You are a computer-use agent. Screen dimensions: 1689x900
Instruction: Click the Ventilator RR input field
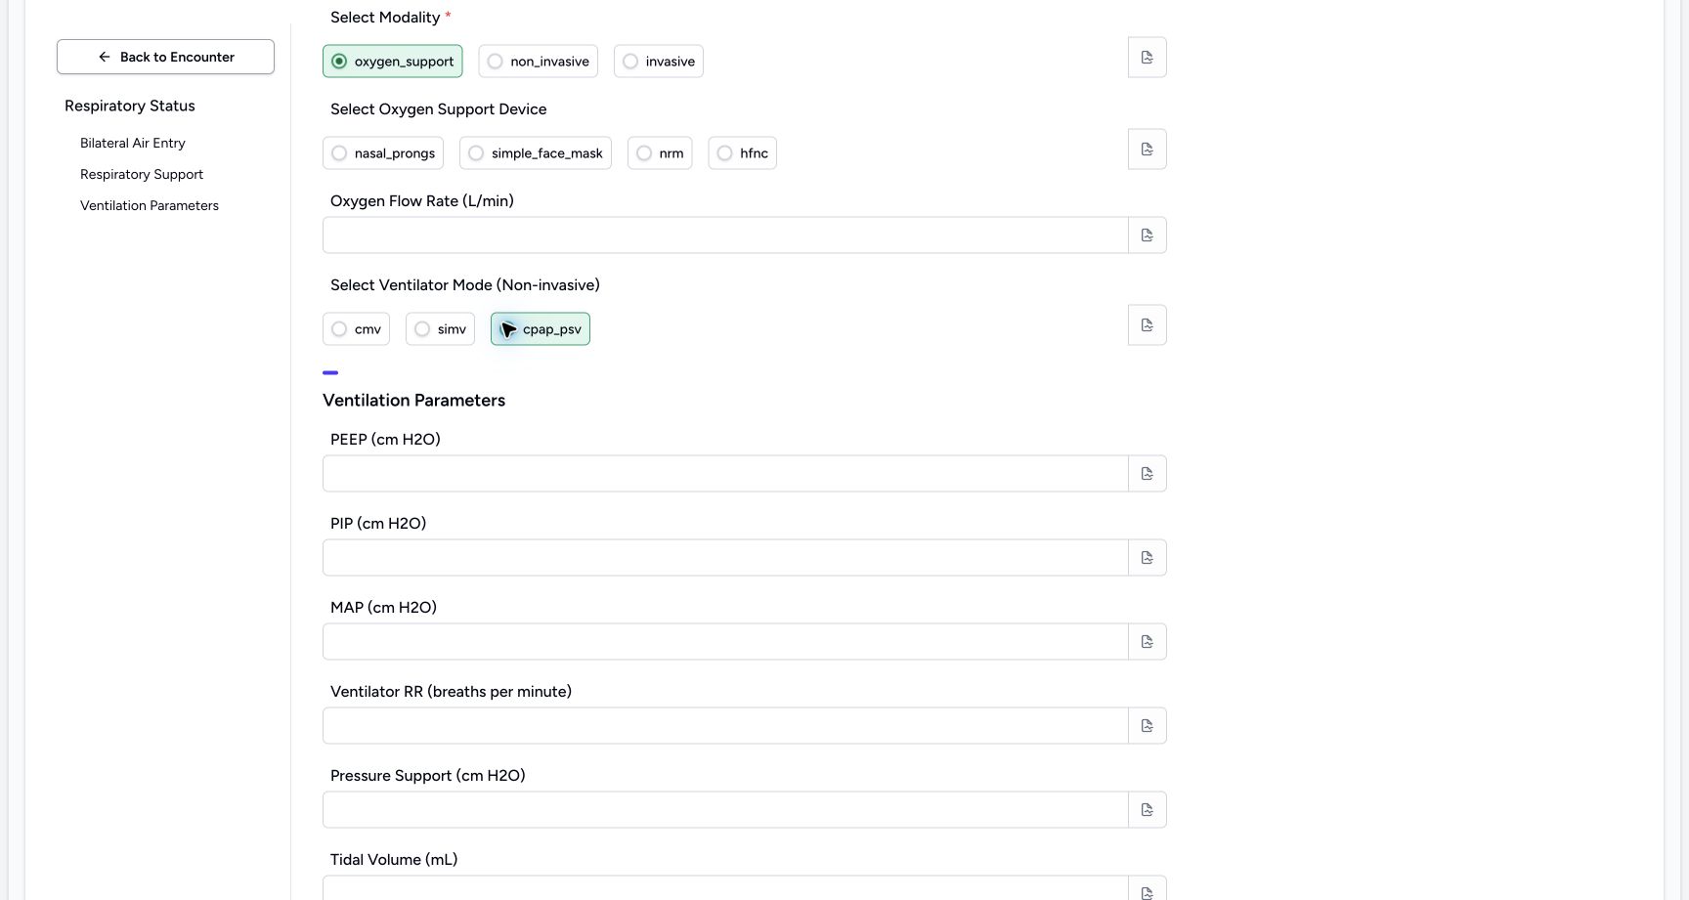(725, 726)
